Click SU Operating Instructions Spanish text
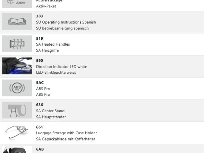 [66, 22]
